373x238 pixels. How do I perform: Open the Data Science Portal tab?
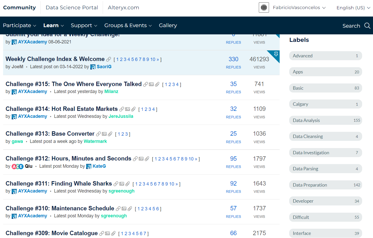point(72,7)
